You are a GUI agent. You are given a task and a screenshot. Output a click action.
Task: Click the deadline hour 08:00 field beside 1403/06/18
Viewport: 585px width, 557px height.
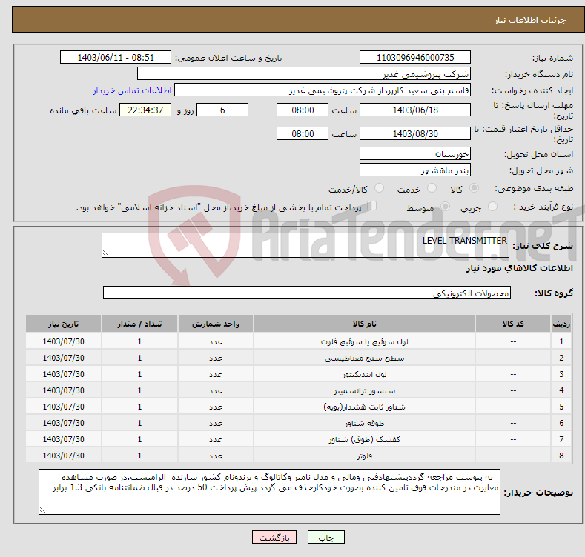click(x=303, y=110)
